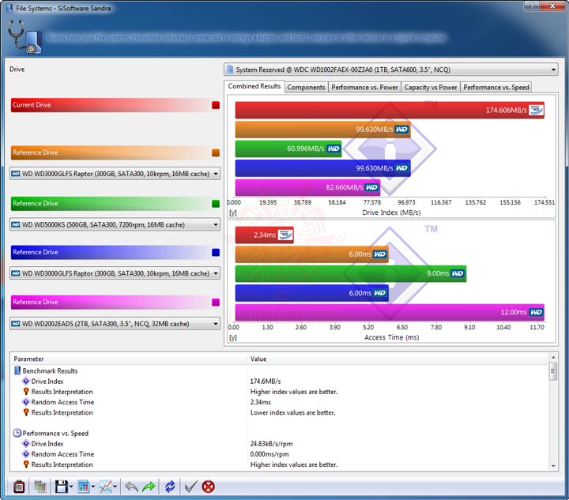Viewport: 569px width, 500px height.
Task: Open the Performance vs. Power tab
Action: [x=364, y=88]
